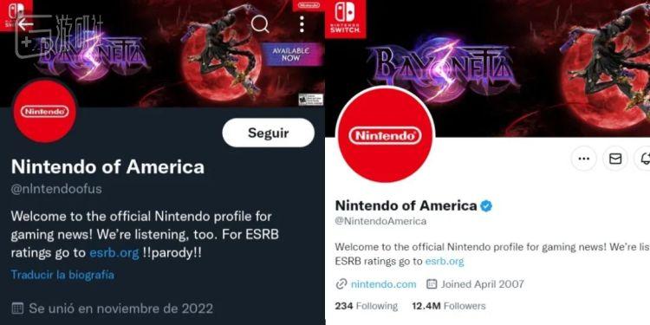Open direct message envelope icon
This screenshot has height=325, width=650.
click(615, 159)
